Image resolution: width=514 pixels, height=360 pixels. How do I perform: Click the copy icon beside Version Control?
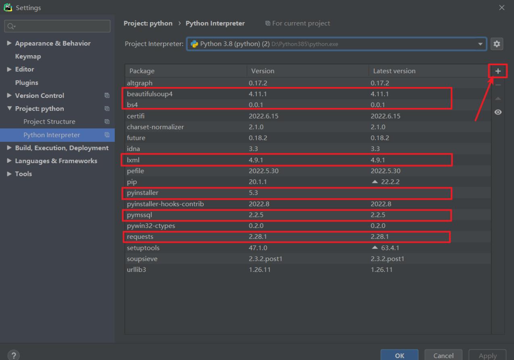point(107,96)
